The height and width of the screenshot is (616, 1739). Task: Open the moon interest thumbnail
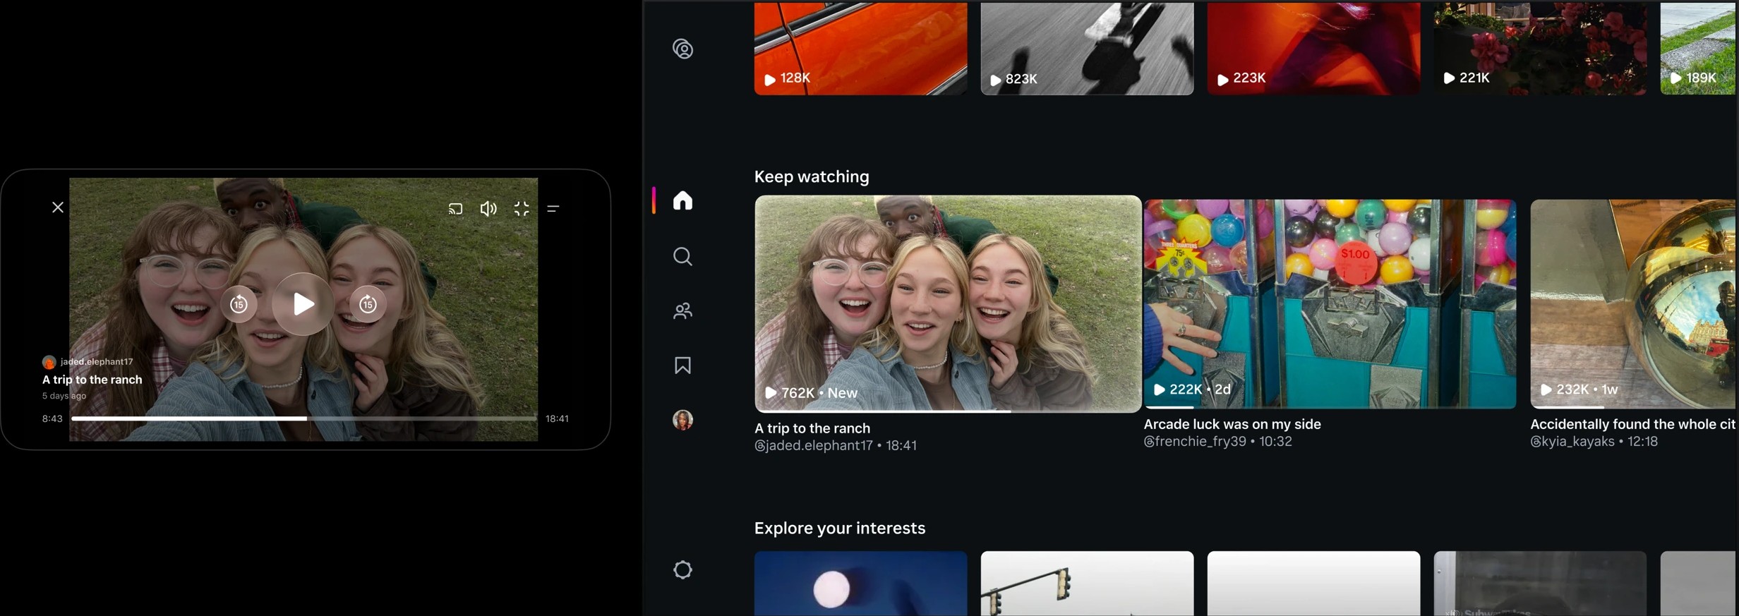point(860,584)
